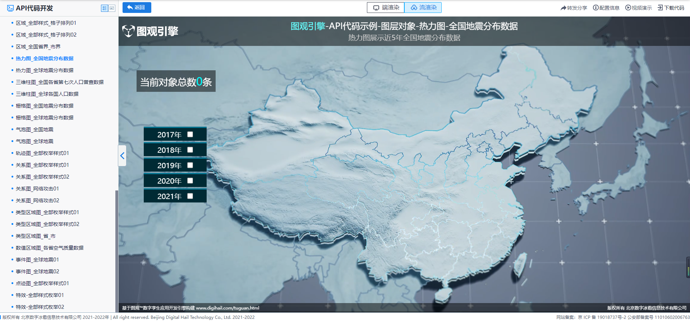
Task: Open 配置信息 configuration info
Action: [x=606, y=8]
